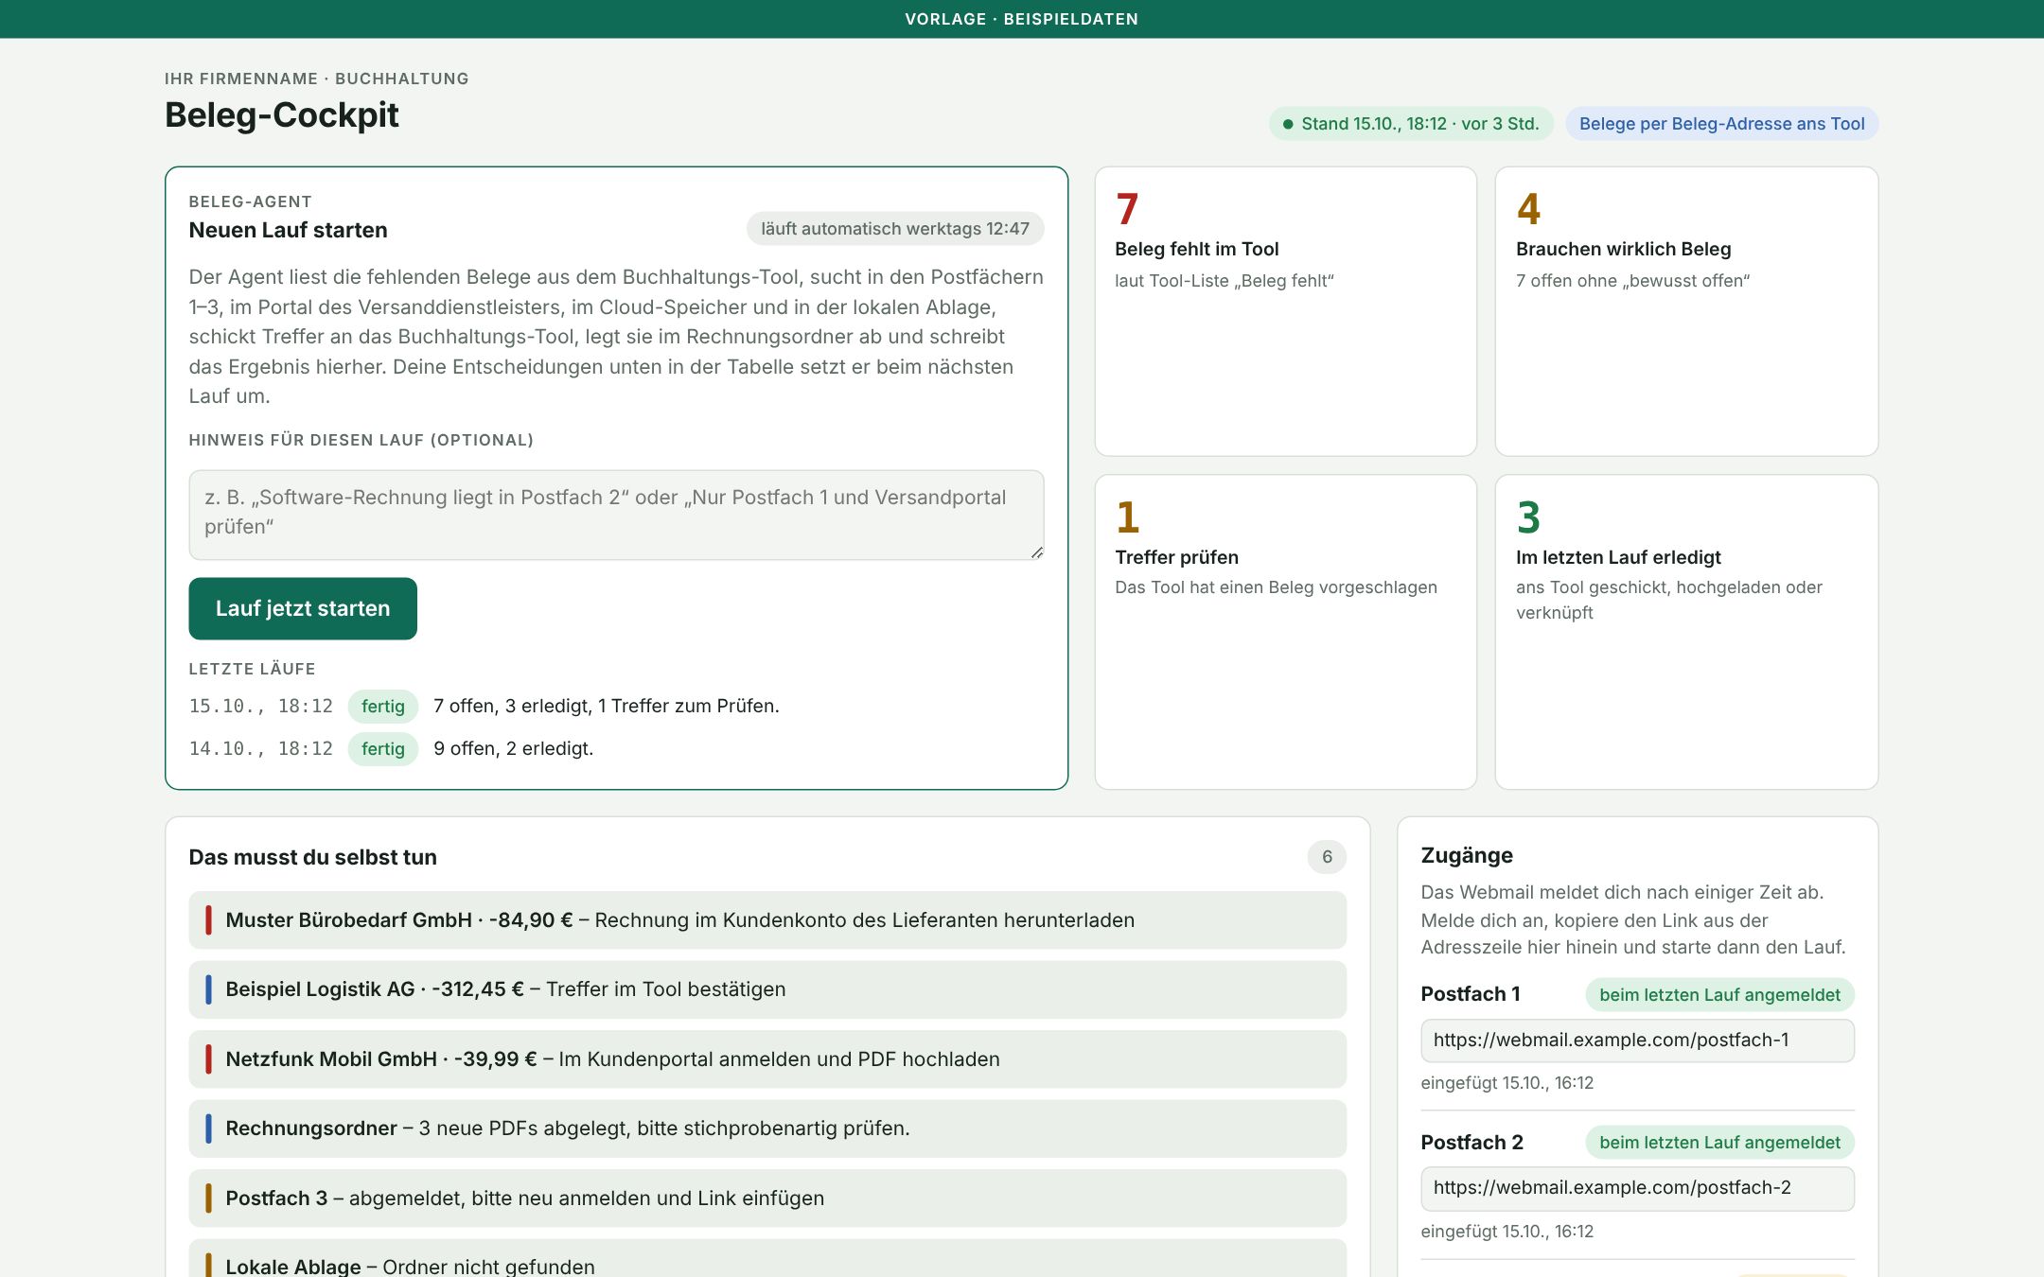
Task: Select the Postfach 3 abgemeldet task row
Action: [767, 1198]
